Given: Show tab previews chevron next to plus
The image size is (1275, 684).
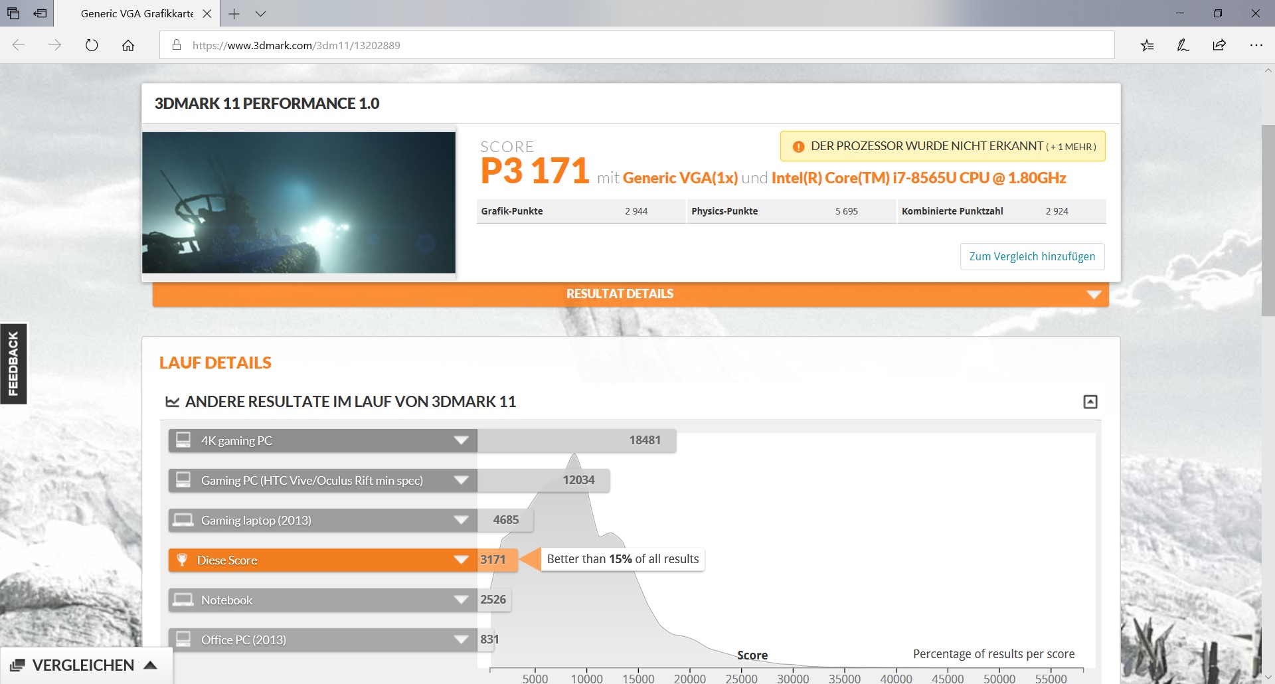Looking at the screenshot, I should tap(260, 13).
